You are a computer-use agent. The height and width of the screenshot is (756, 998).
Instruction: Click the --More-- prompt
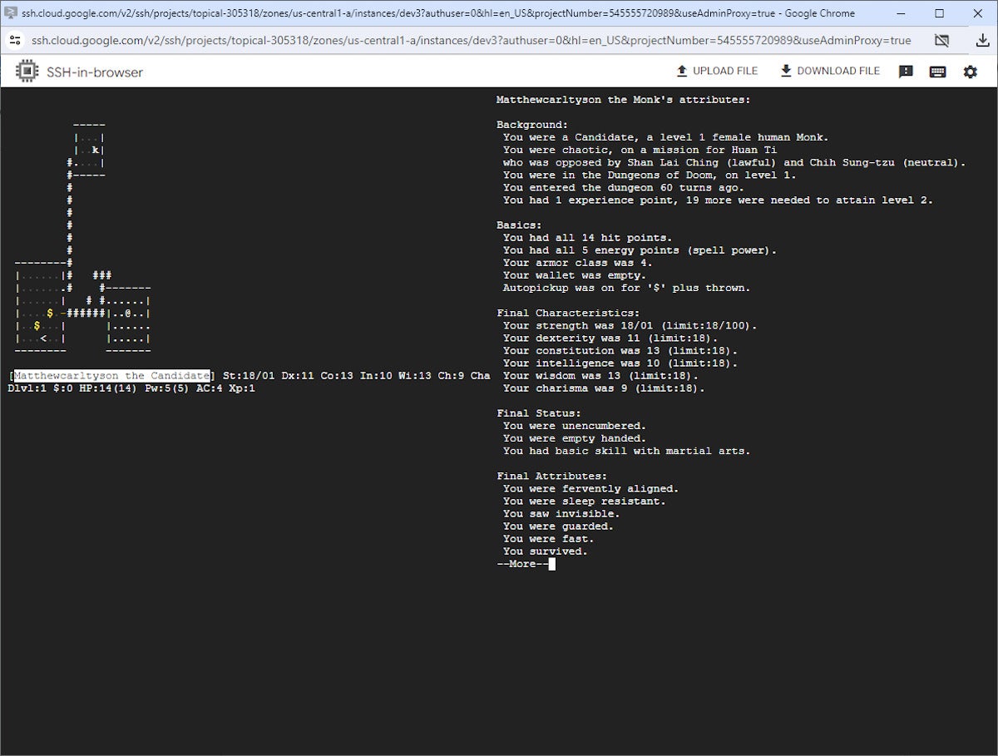pos(522,564)
